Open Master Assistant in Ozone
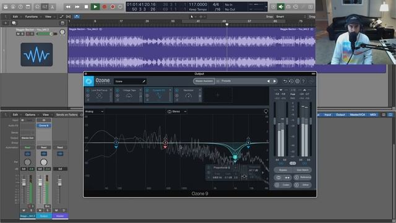396x223 pixels. pyautogui.click(x=204, y=81)
